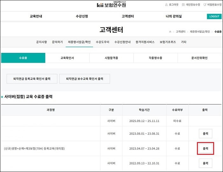Select the 수료증 tab
223x172 pixels.
pos(23,58)
